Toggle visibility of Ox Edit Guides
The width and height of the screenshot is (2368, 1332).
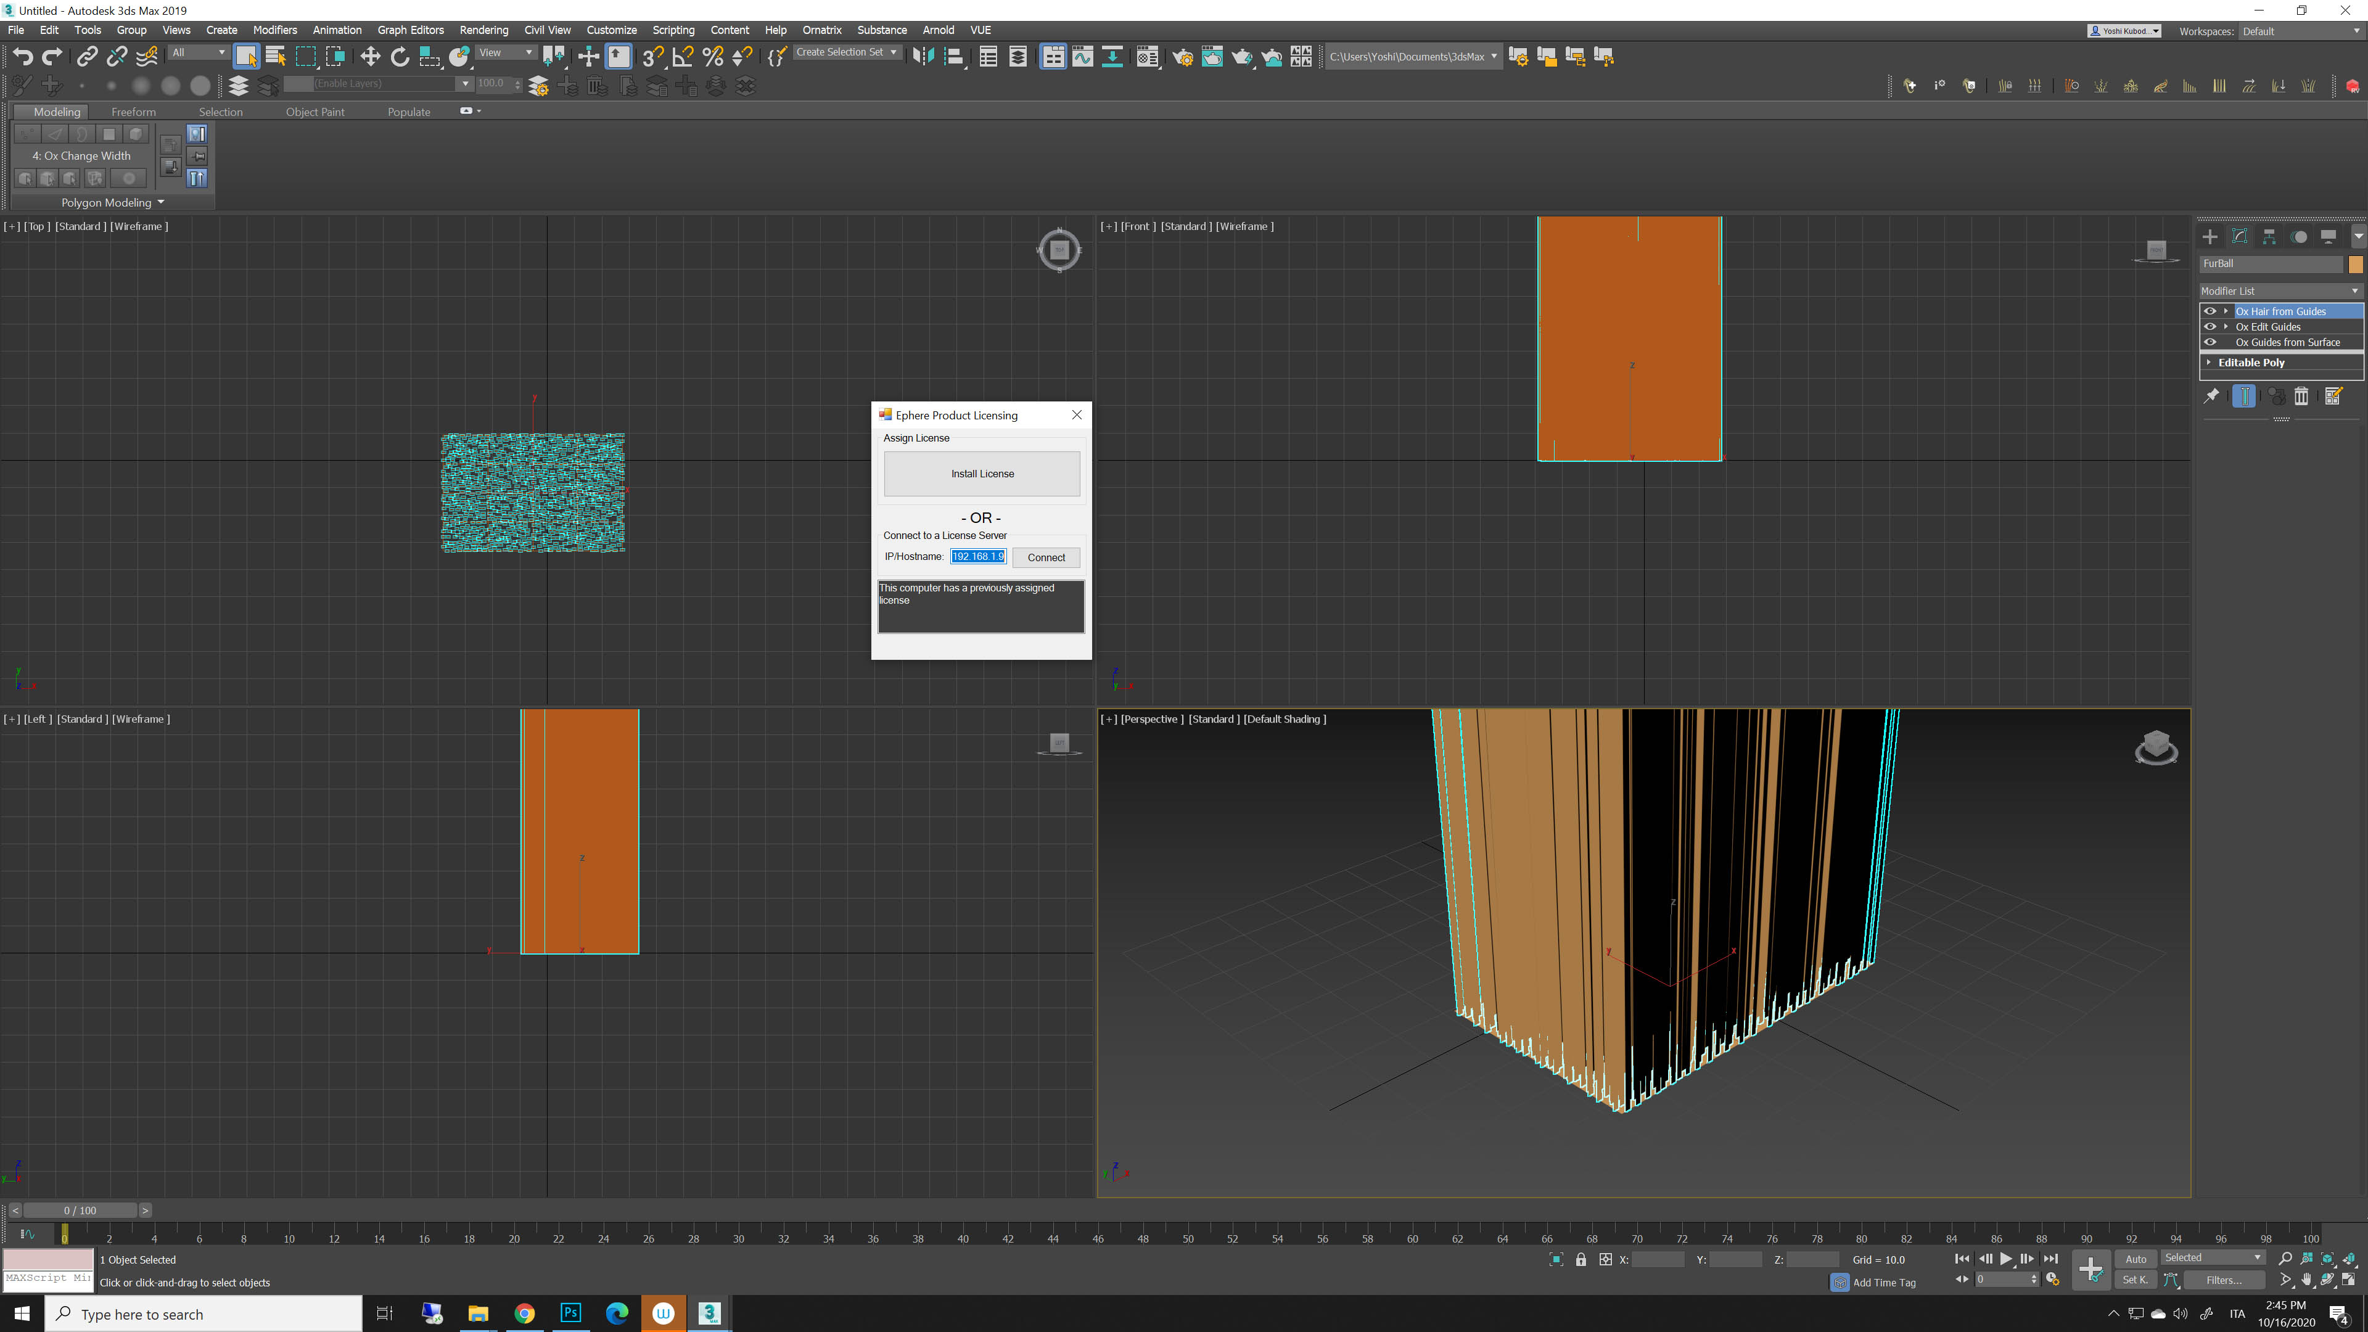[2210, 326]
